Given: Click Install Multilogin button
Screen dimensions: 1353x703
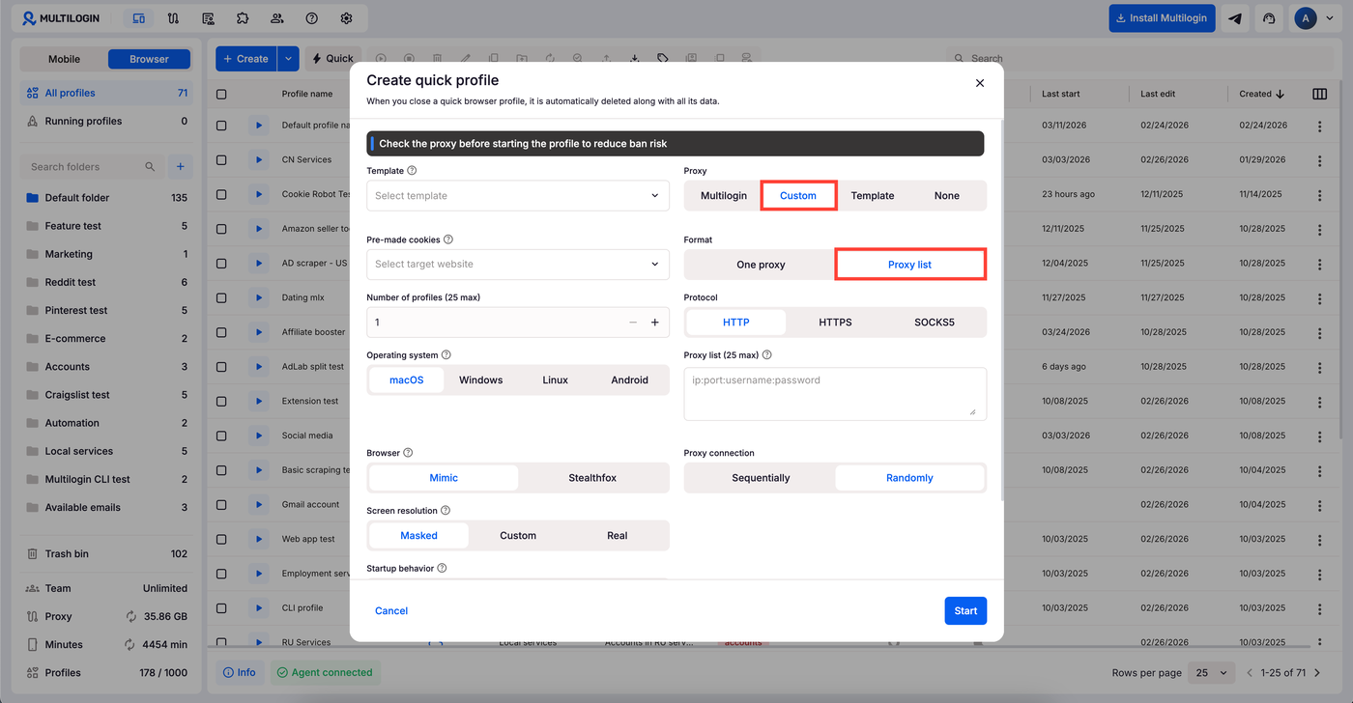Looking at the screenshot, I should 1162,18.
